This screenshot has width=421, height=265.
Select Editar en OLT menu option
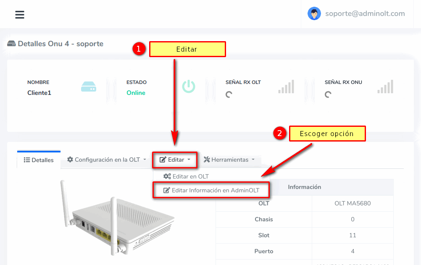pyautogui.click(x=186, y=176)
